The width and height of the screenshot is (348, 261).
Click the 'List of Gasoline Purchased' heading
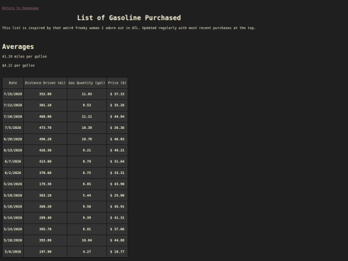129,18
